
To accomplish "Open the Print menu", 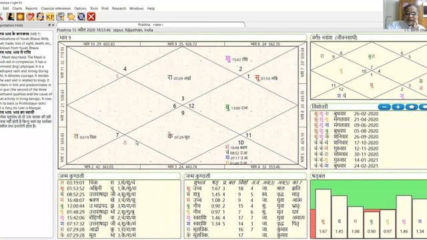I will pos(105,9).
